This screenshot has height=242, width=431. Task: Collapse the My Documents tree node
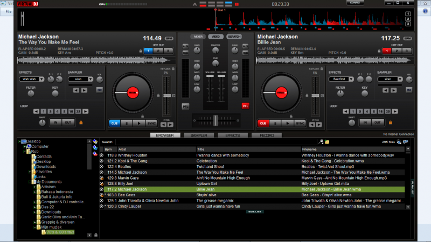pos(30,182)
